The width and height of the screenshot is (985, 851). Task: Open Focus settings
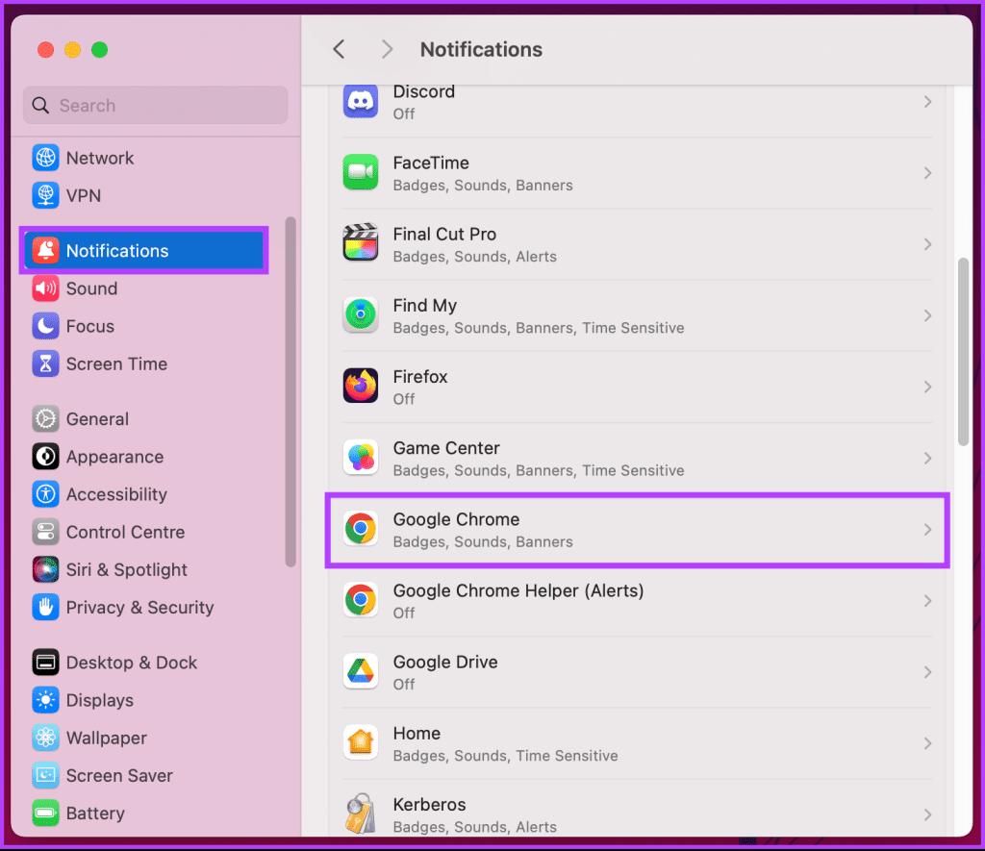[x=88, y=326]
